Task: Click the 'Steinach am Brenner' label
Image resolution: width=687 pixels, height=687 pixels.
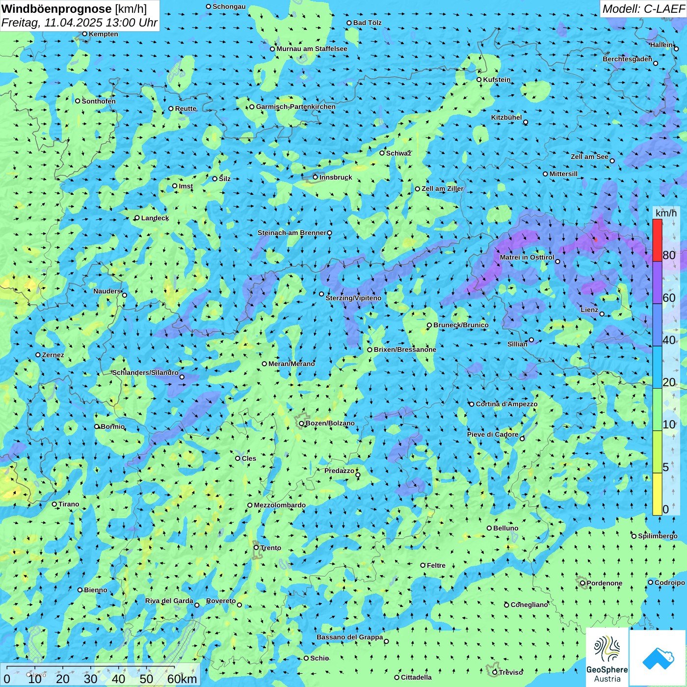Action: (292, 233)
